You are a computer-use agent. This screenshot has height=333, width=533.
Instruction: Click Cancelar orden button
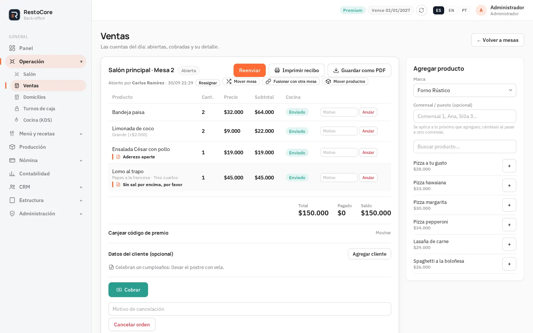pyautogui.click(x=132, y=324)
